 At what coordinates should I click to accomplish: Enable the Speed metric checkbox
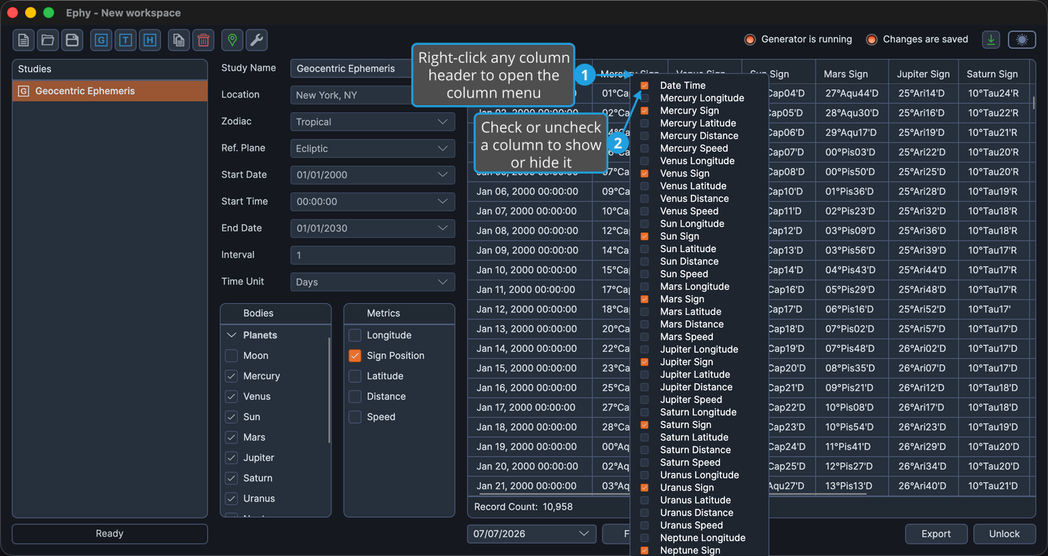[355, 417]
